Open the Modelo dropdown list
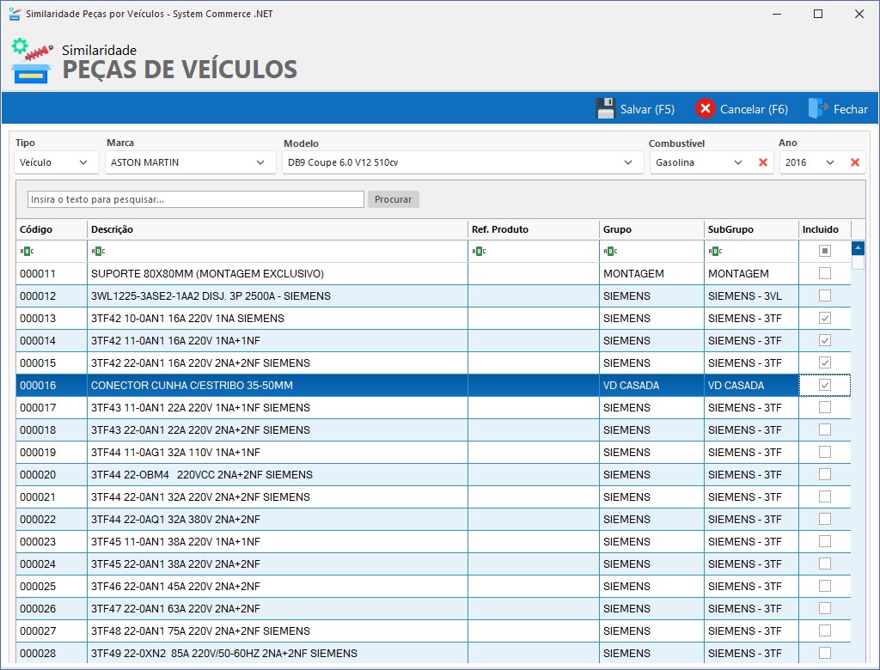Screen dimensions: 880x670 click(x=631, y=162)
